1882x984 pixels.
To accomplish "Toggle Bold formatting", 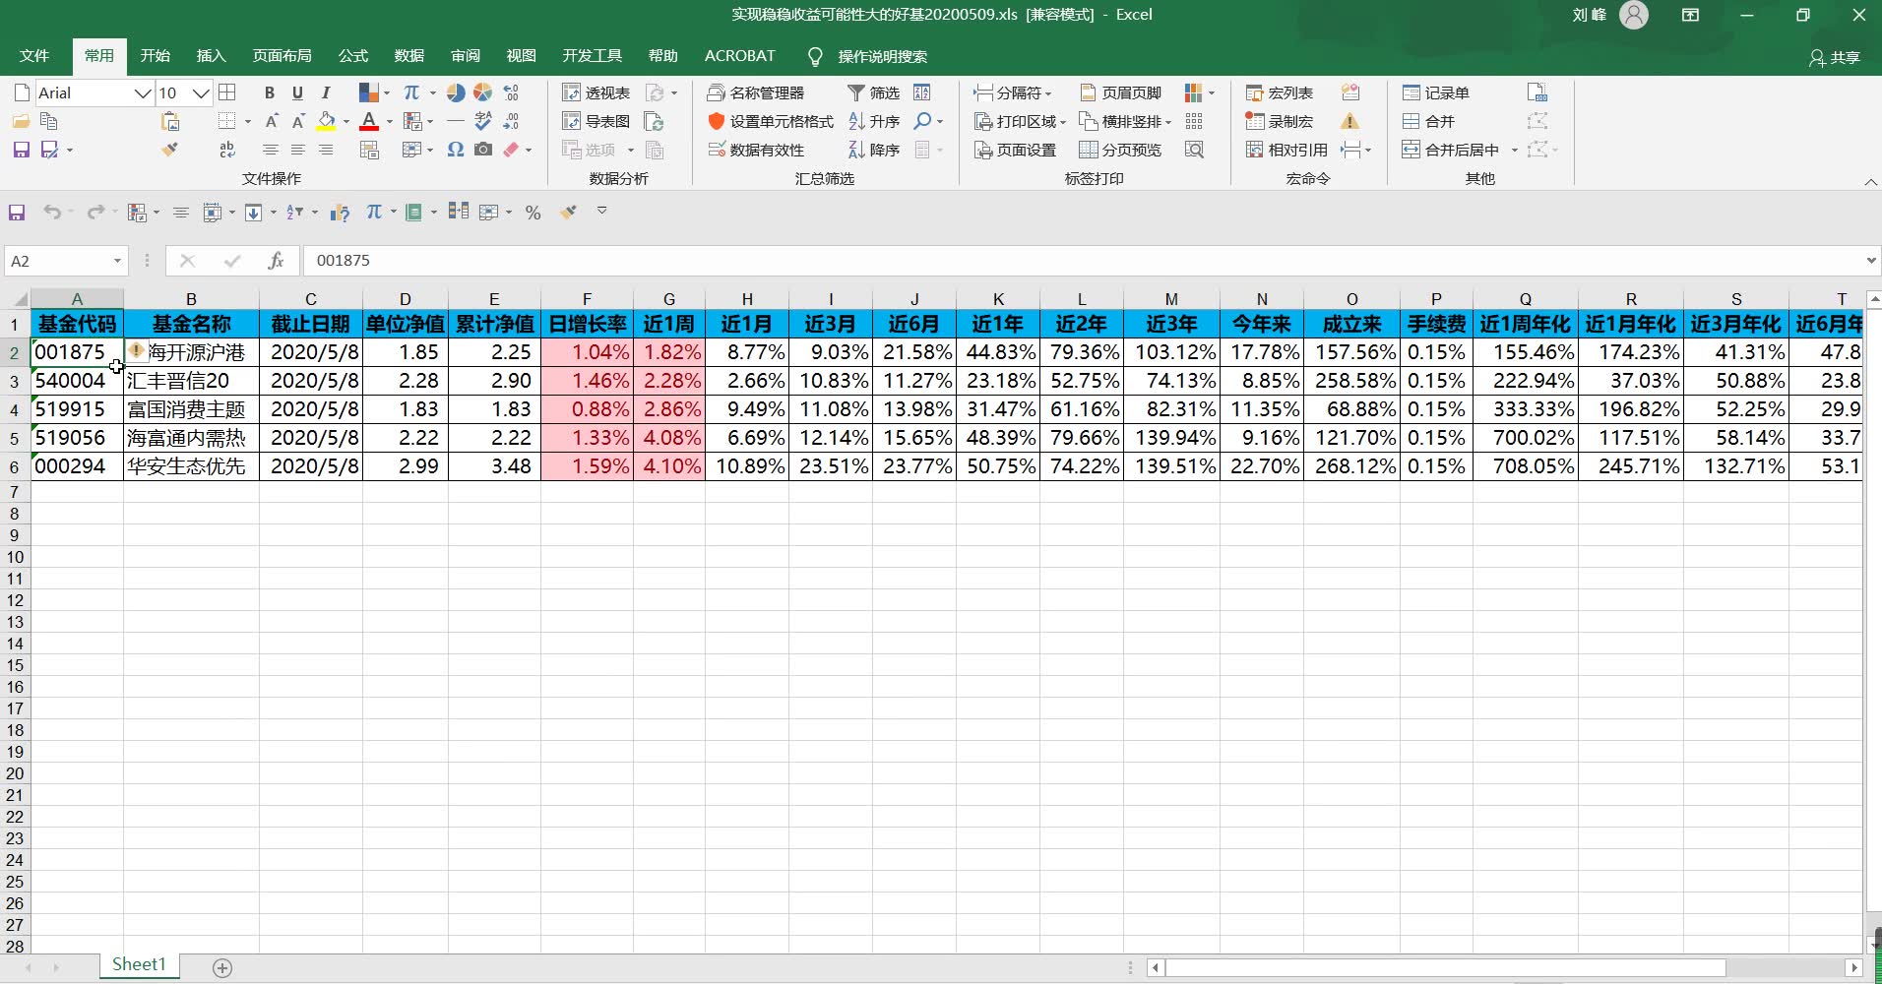I will (270, 92).
